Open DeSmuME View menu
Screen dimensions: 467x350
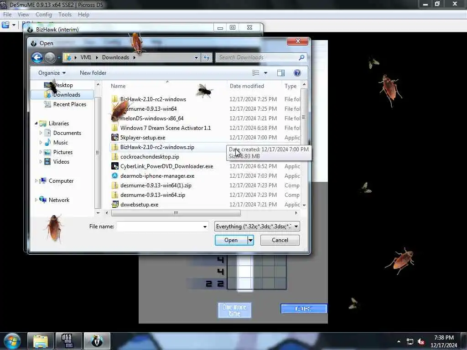point(23,15)
